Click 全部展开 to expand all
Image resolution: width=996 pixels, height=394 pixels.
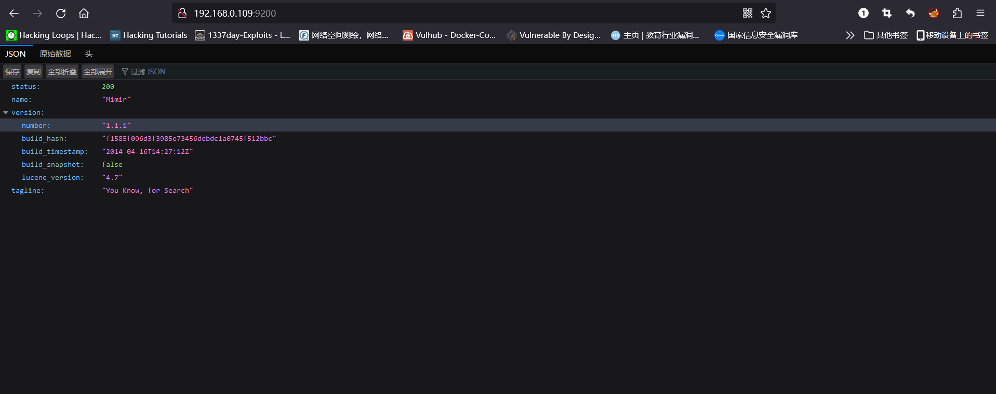[x=98, y=72]
